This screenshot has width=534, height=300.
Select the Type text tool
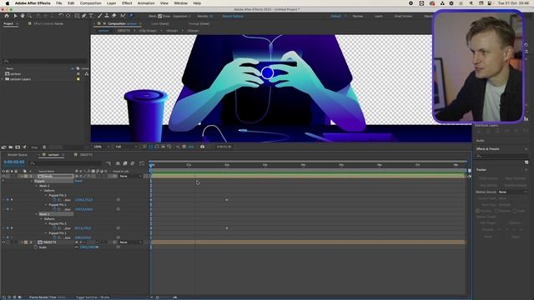[91, 16]
